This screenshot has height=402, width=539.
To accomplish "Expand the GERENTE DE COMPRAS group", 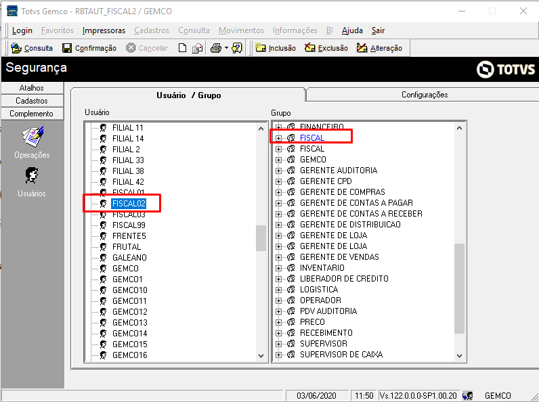I will [278, 192].
